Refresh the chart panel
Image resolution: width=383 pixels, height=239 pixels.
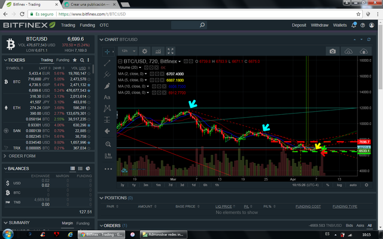point(369,39)
